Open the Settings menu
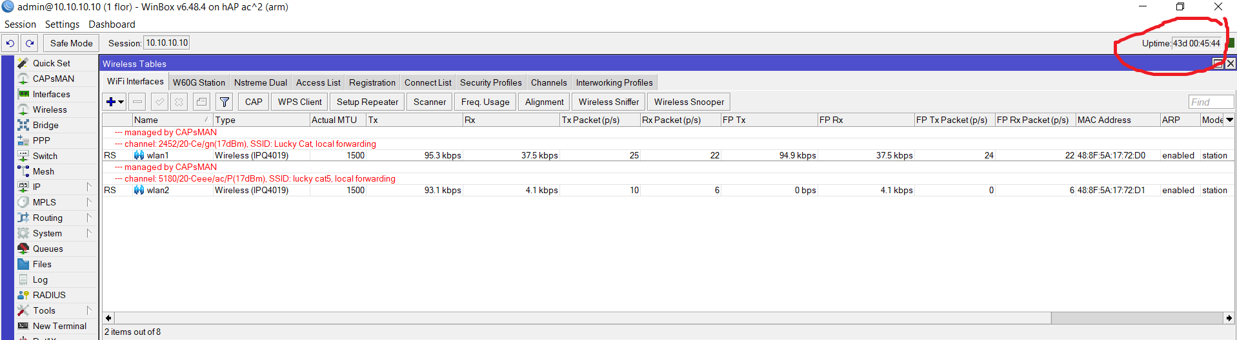Image resolution: width=1237 pixels, height=340 pixels. coord(62,24)
